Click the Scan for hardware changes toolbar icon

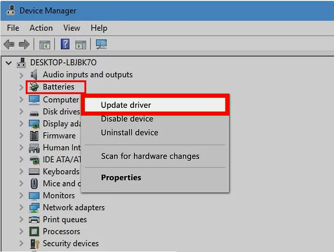(x=101, y=45)
